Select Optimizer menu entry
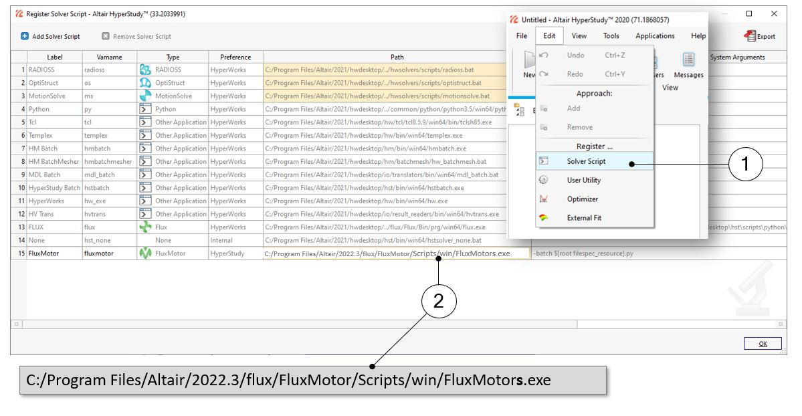 pyautogui.click(x=582, y=199)
